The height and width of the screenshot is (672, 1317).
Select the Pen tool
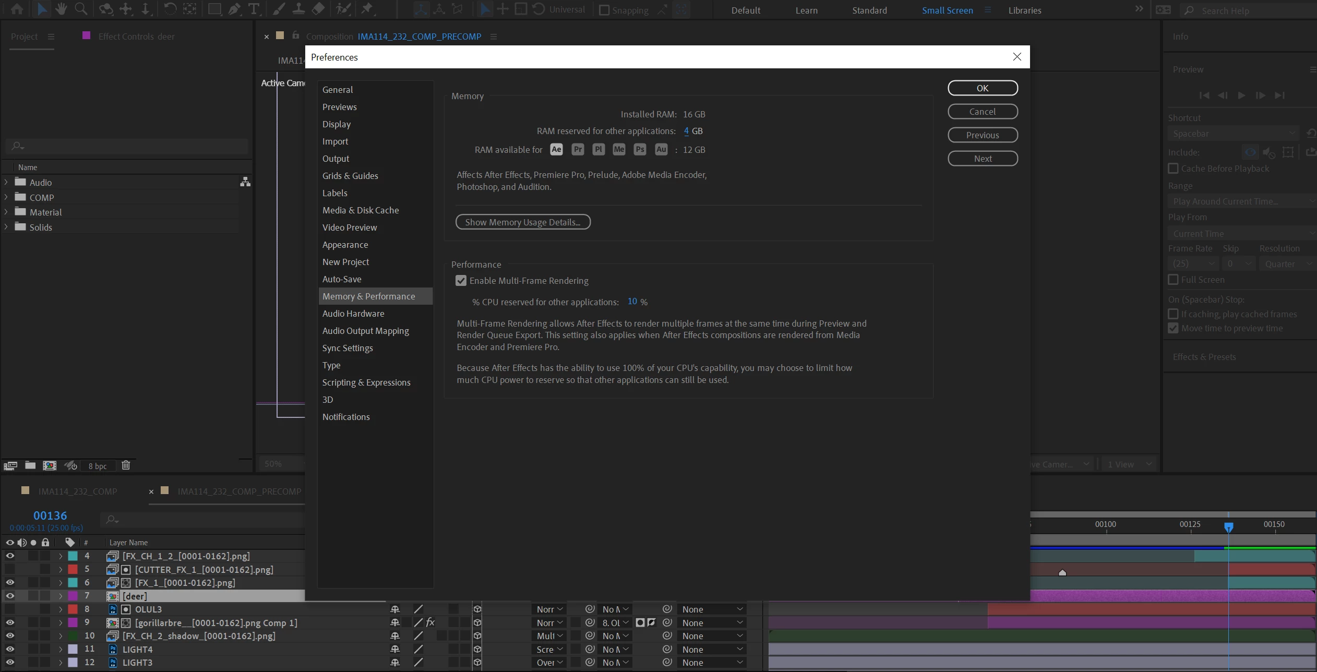pos(234,9)
